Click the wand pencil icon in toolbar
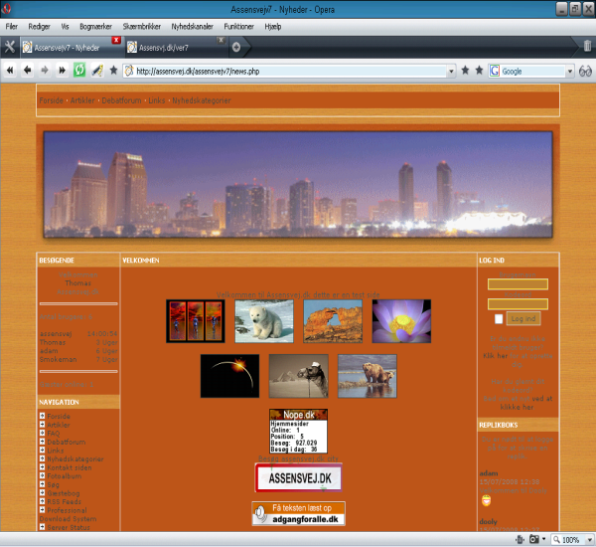The image size is (596, 547). click(x=97, y=71)
